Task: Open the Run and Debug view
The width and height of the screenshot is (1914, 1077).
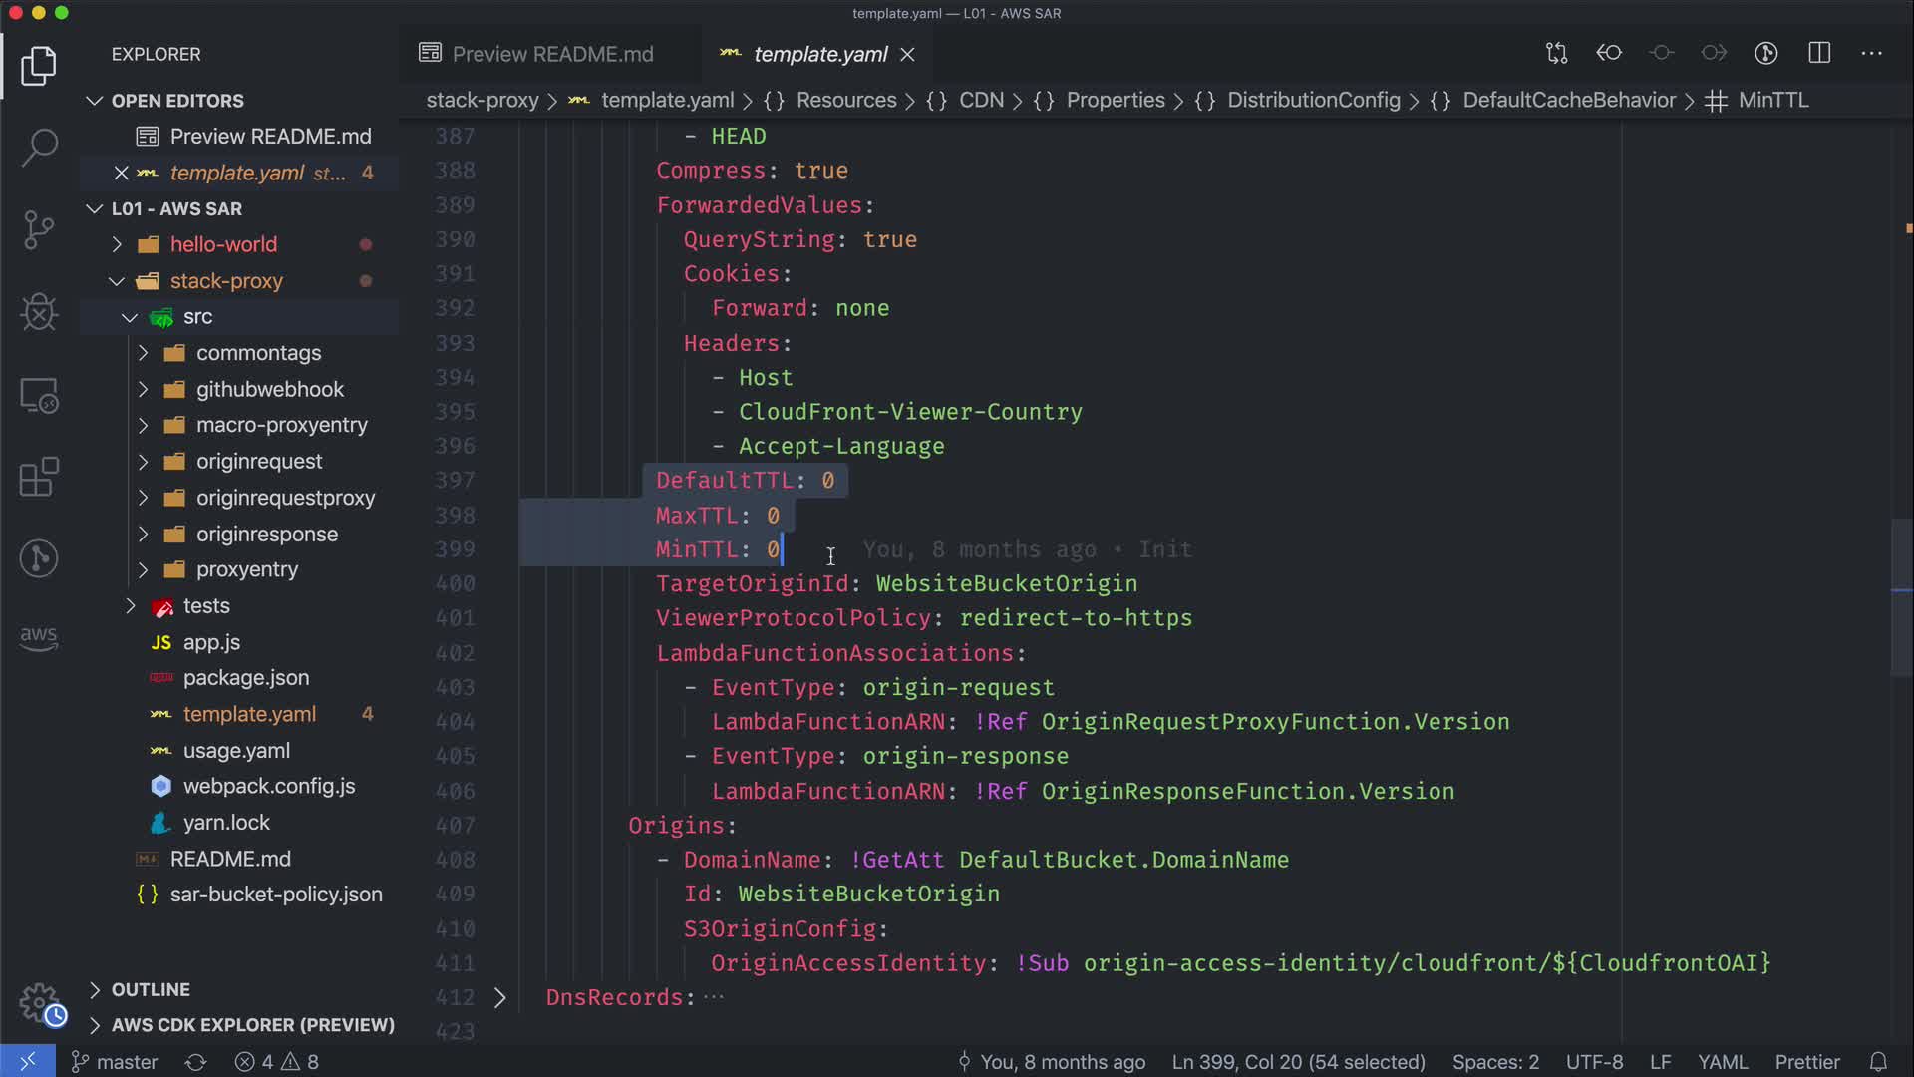Action: 39,312
